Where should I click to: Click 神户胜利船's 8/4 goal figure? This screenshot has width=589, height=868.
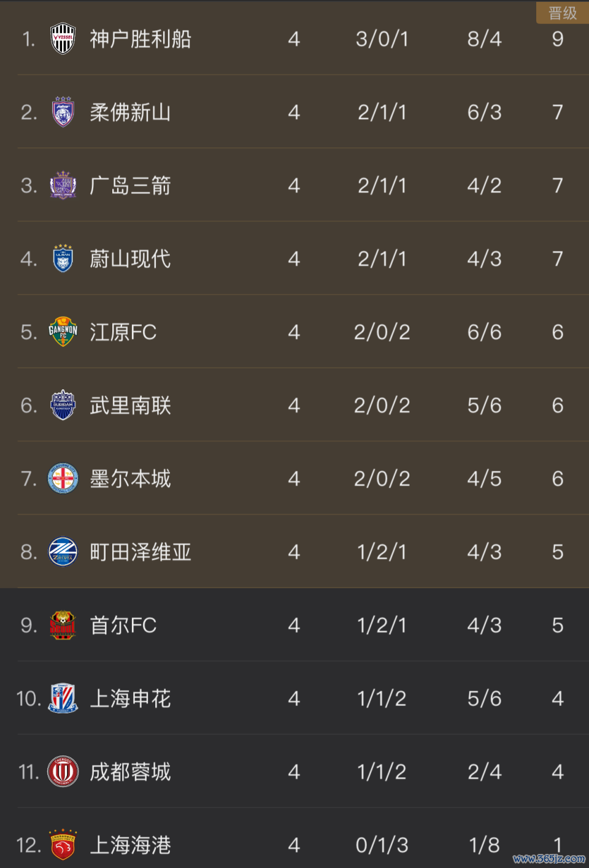484,39
